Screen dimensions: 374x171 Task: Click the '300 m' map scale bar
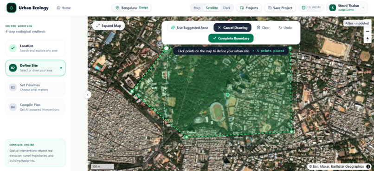(103, 166)
